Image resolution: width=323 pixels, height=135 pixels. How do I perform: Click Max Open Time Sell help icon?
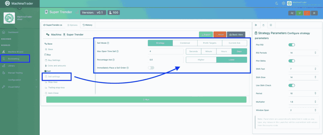tap(118, 51)
